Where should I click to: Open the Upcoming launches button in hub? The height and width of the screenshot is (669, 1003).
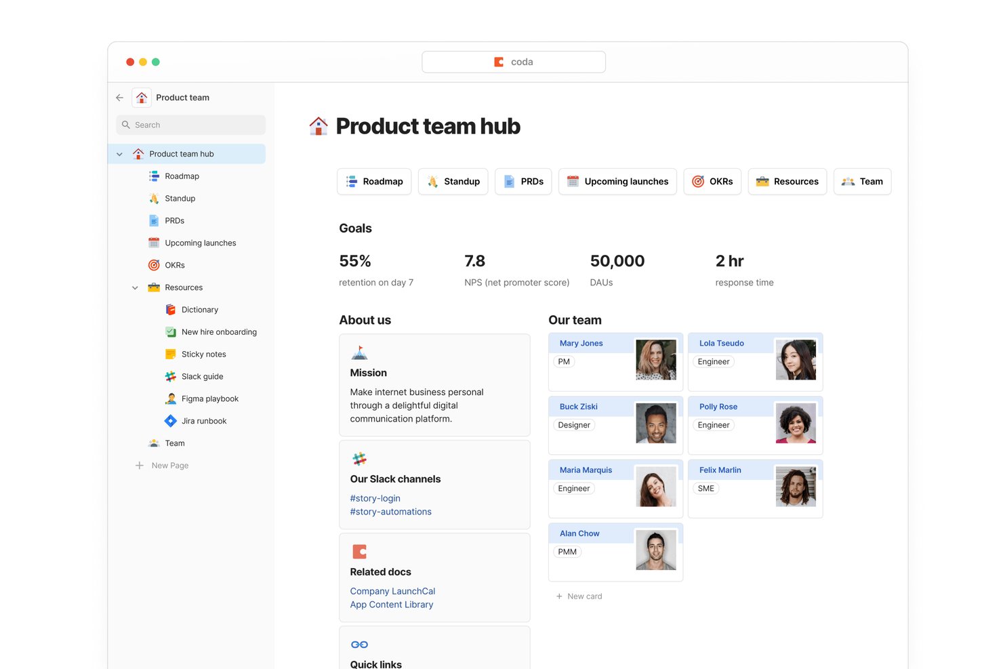[x=617, y=182]
